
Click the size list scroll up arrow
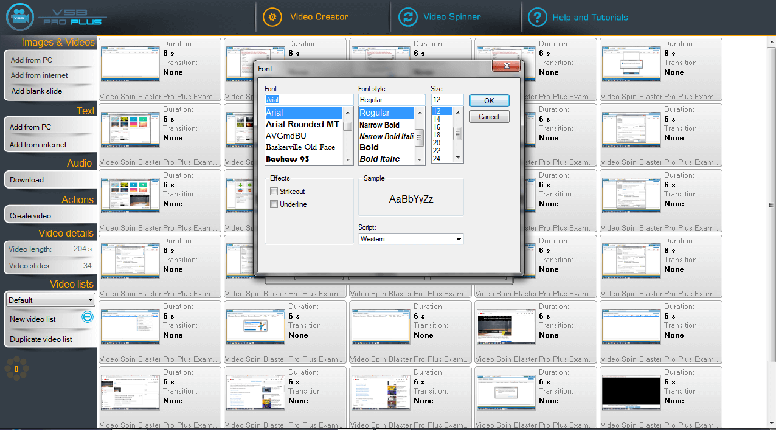pos(458,113)
